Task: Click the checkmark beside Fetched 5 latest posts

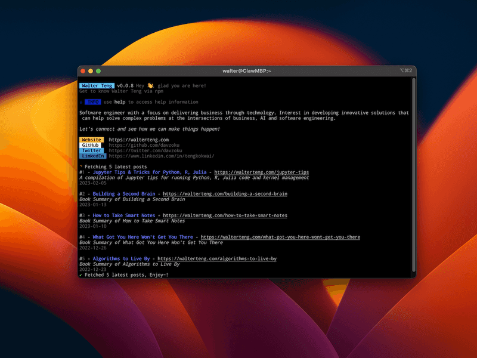Action: 81,274
